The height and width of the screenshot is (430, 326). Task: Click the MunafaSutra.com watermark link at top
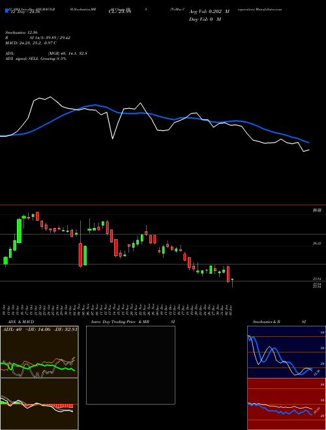point(269,9)
